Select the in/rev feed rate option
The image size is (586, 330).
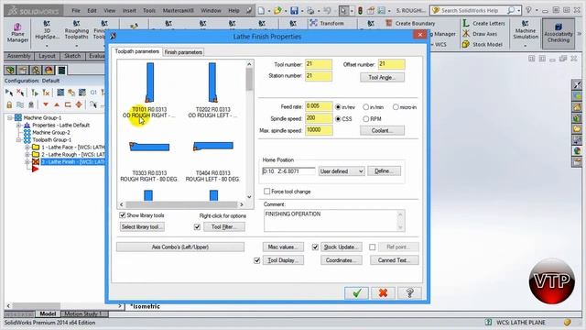(x=338, y=107)
